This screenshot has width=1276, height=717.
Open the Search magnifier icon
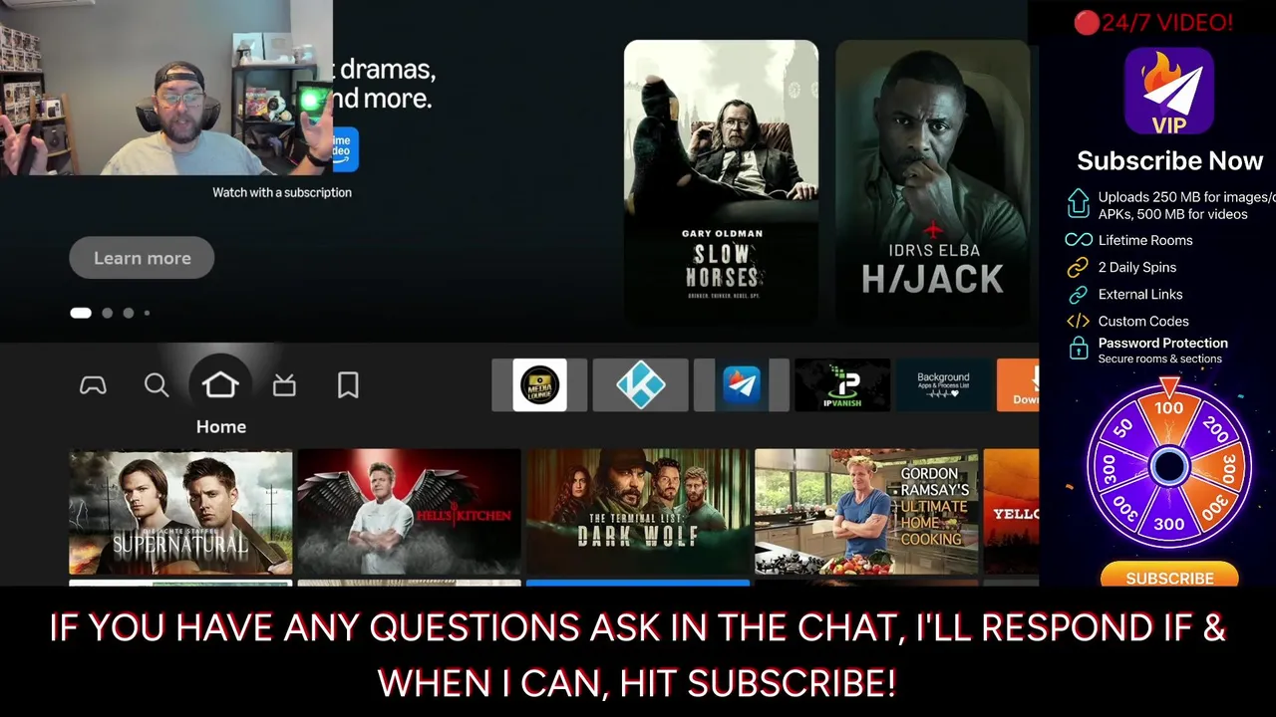tap(157, 385)
